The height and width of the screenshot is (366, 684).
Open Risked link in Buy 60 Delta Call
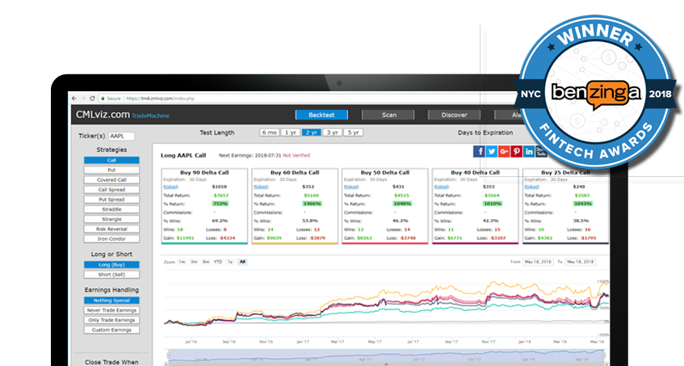260,187
